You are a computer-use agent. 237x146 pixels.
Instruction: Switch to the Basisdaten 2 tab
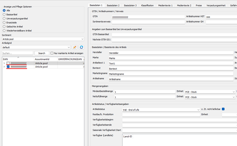(113, 6)
